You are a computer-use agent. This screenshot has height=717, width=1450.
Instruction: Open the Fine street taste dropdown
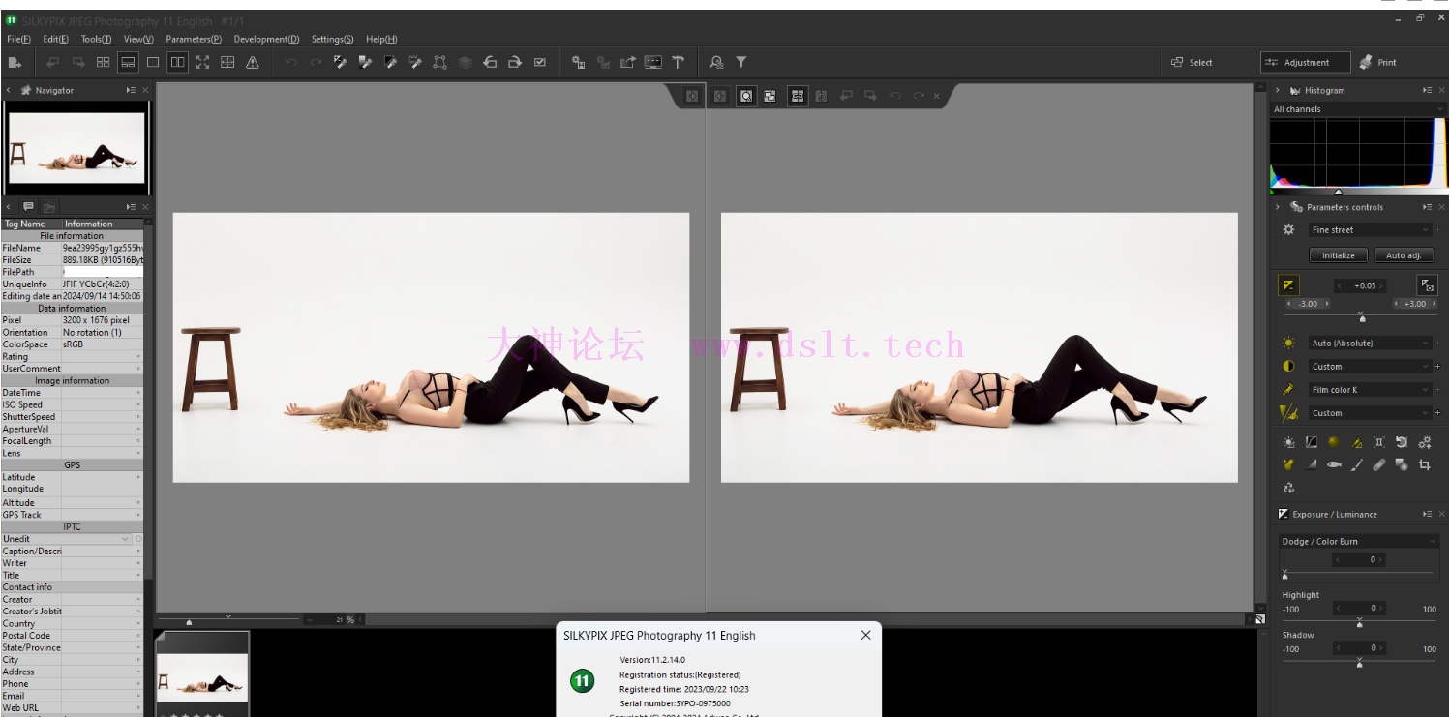click(1369, 230)
